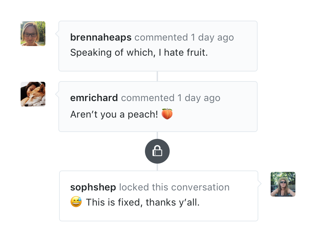316x242 pixels.
Task: Click the sweat-smile emoji in sophshep's message
Action: 76,202
